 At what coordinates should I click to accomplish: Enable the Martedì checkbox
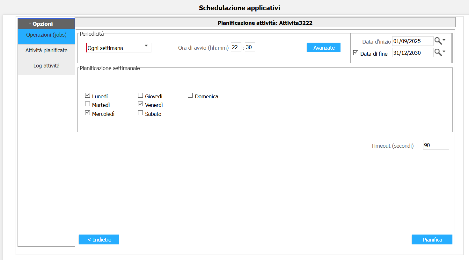point(88,104)
